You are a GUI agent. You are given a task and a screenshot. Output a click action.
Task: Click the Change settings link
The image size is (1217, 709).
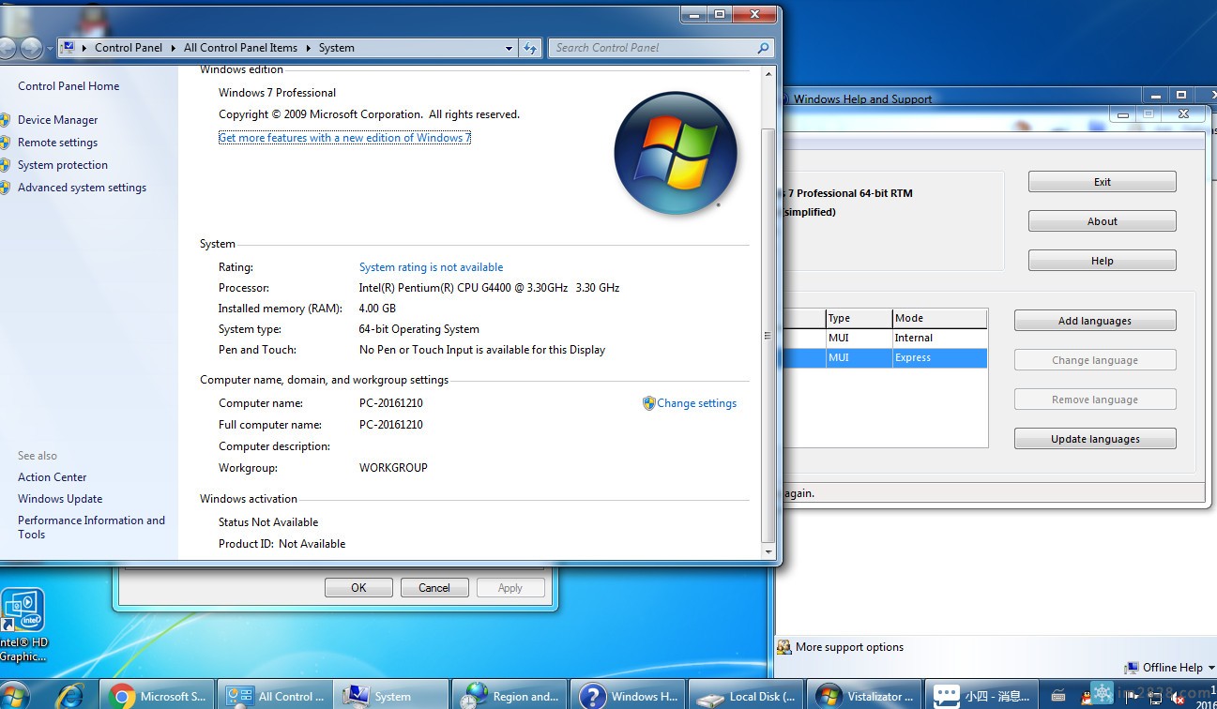pyautogui.click(x=696, y=403)
